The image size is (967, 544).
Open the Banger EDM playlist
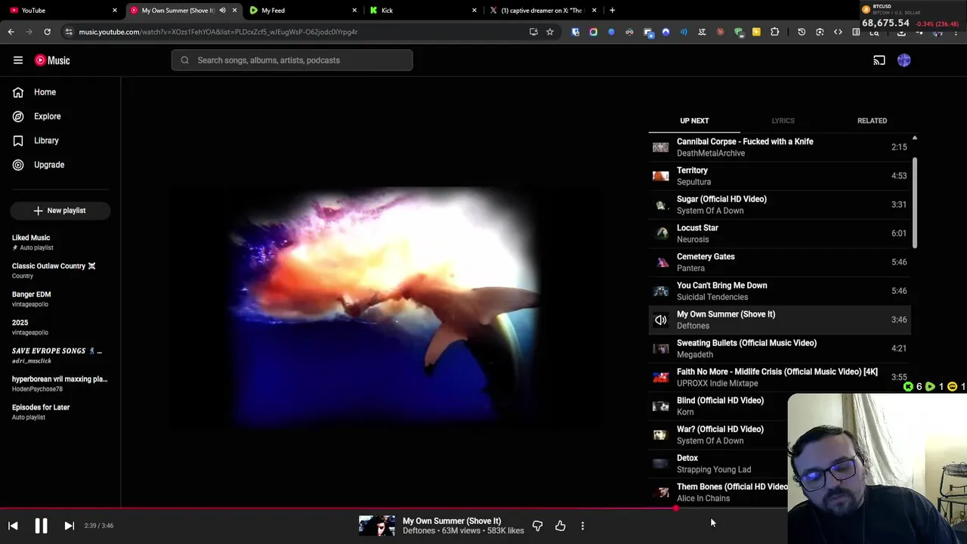(x=60, y=299)
